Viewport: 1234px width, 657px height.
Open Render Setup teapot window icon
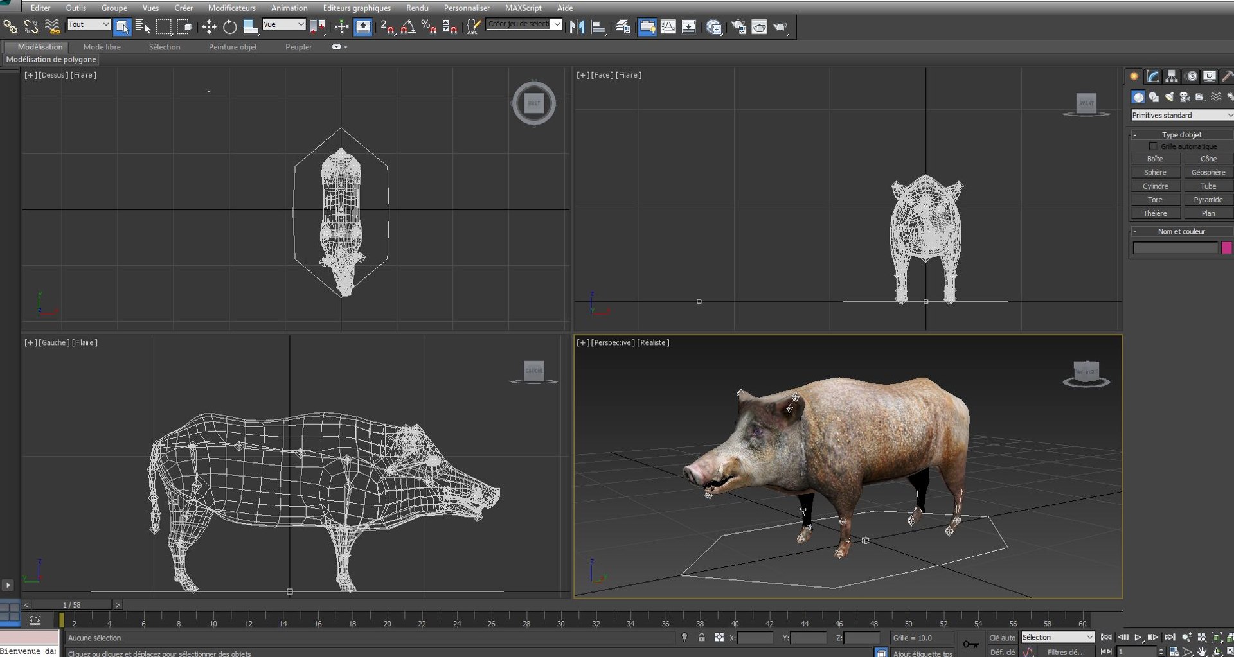click(x=738, y=26)
